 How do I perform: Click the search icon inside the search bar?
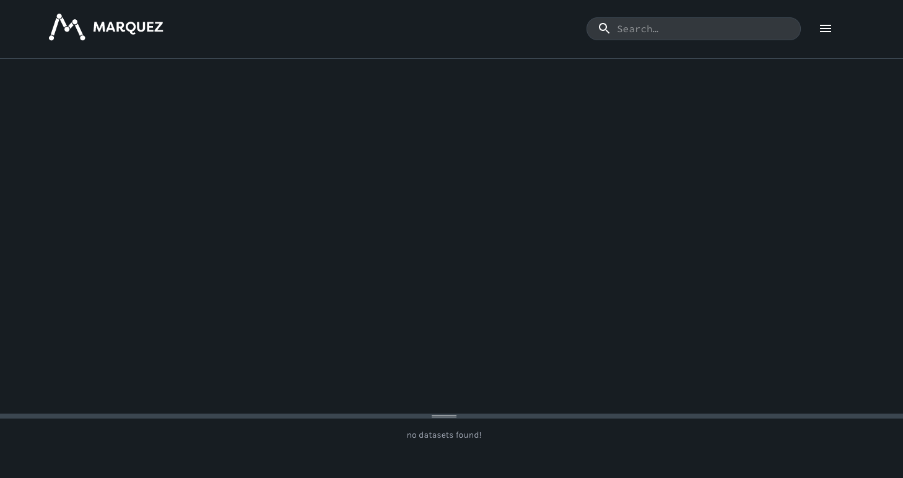(604, 28)
